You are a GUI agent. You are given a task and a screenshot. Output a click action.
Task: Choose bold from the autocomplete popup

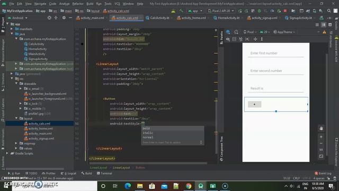pyautogui.click(x=173, y=128)
